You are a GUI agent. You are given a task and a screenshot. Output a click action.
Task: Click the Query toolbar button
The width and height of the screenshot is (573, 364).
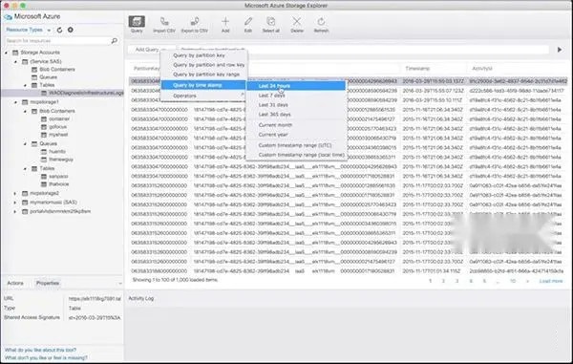137,25
